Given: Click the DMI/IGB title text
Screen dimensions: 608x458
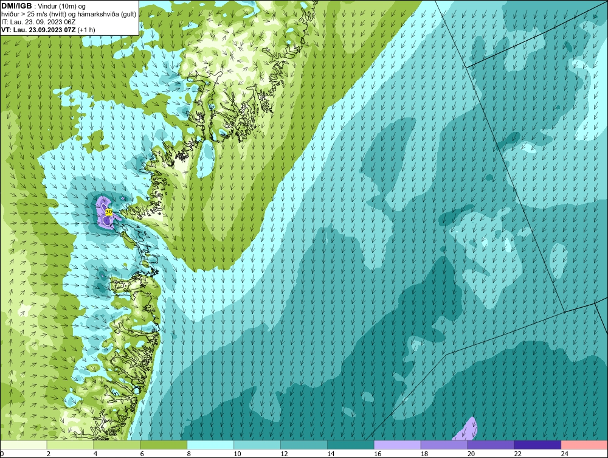Looking at the screenshot, I should point(16,6).
